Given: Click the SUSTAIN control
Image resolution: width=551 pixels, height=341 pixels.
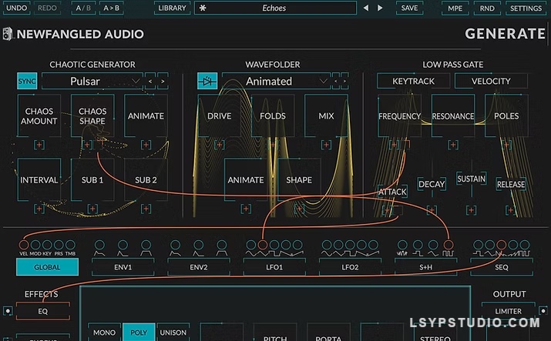Looking at the screenshot, I should point(471,179).
